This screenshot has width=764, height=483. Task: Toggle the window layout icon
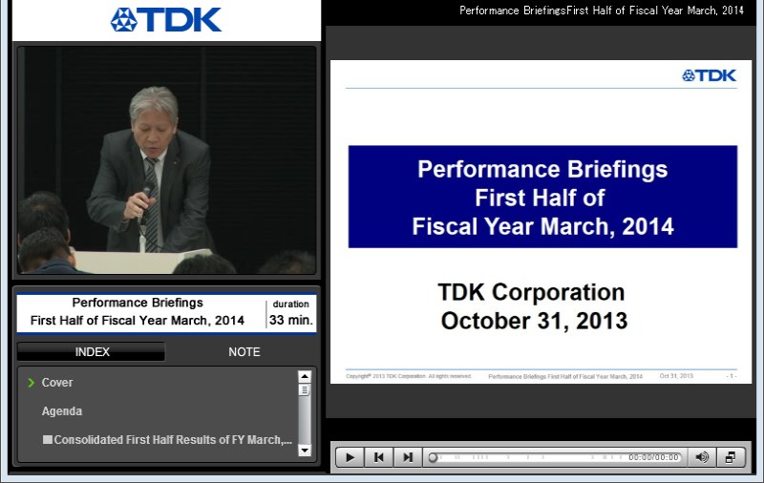731,457
